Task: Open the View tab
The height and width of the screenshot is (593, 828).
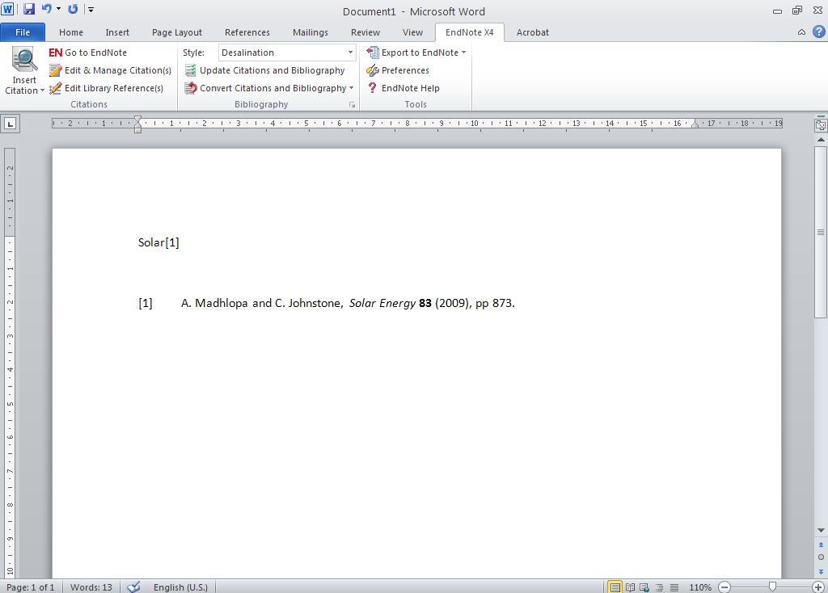Action: pos(412,32)
